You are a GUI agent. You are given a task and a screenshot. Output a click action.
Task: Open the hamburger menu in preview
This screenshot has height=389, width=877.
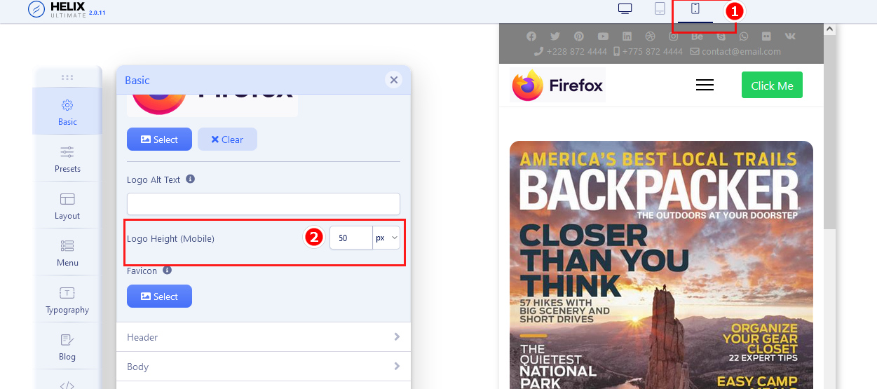click(x=705, y=85)
